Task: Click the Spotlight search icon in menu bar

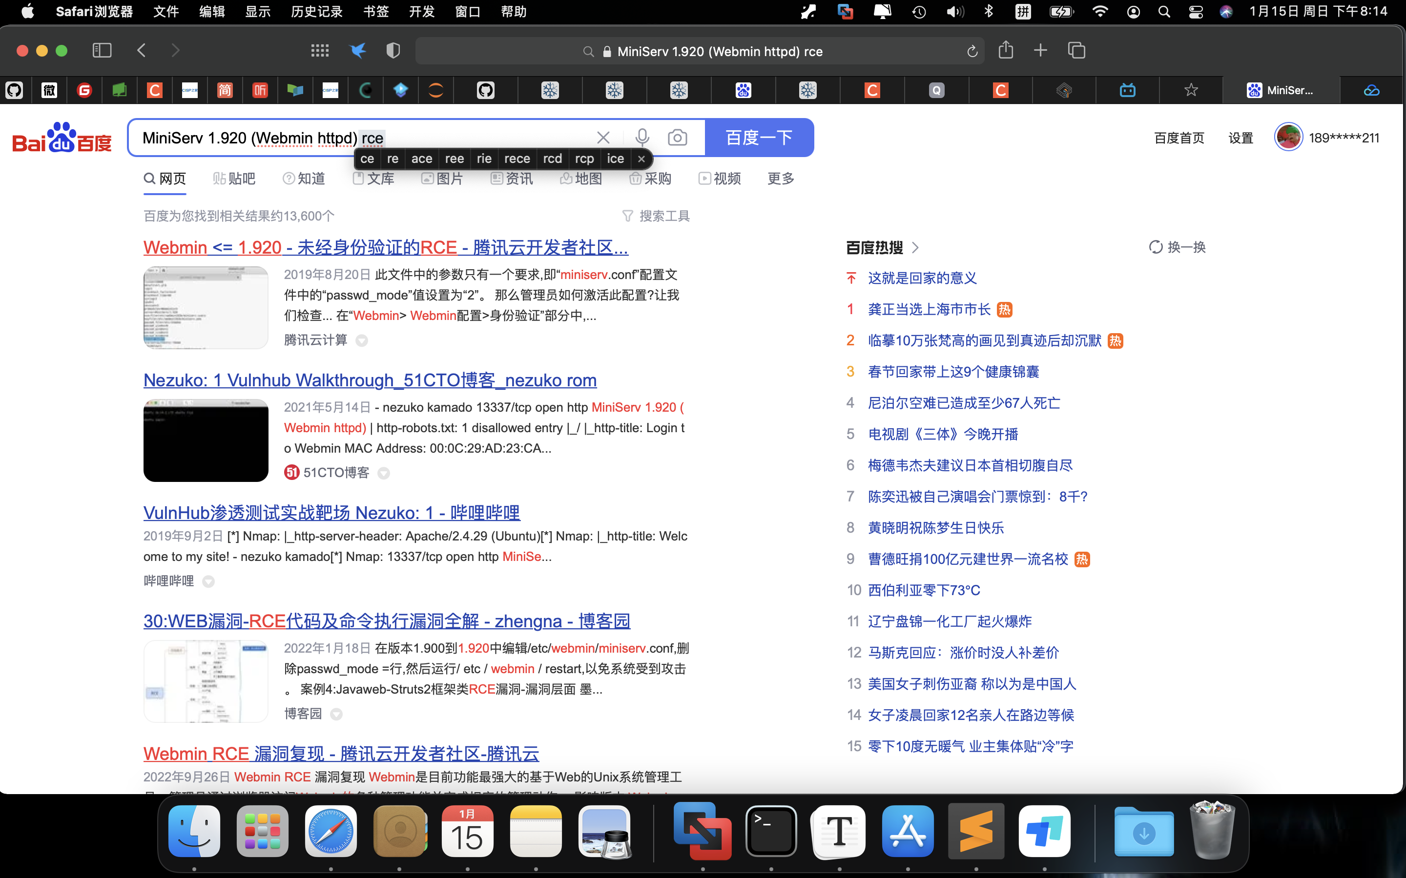Action: (1164, 12)
